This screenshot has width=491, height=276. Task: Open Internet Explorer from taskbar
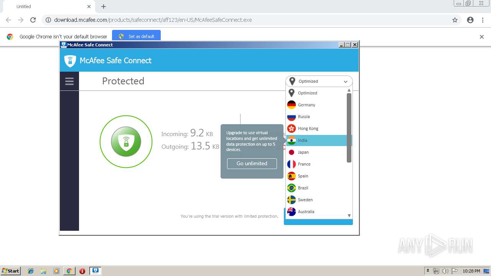pos(31,271)
